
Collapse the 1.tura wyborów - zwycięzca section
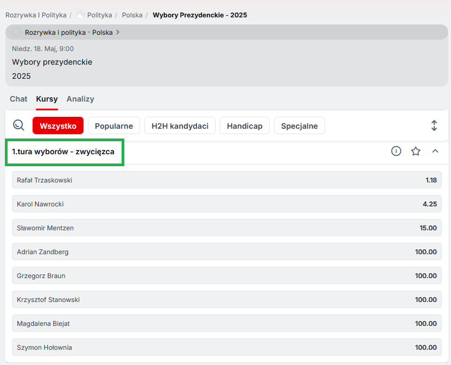(435, 151)
